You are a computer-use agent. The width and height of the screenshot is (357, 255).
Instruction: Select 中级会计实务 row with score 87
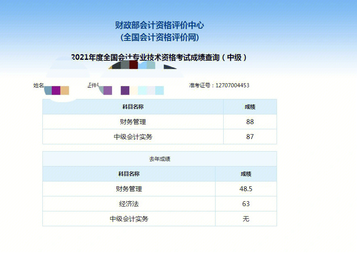point(160,137)
